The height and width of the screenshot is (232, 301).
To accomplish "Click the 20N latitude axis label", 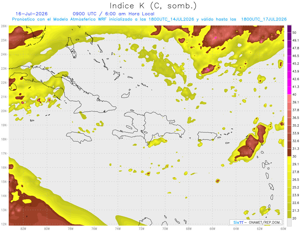I will (x=4, y=111).
